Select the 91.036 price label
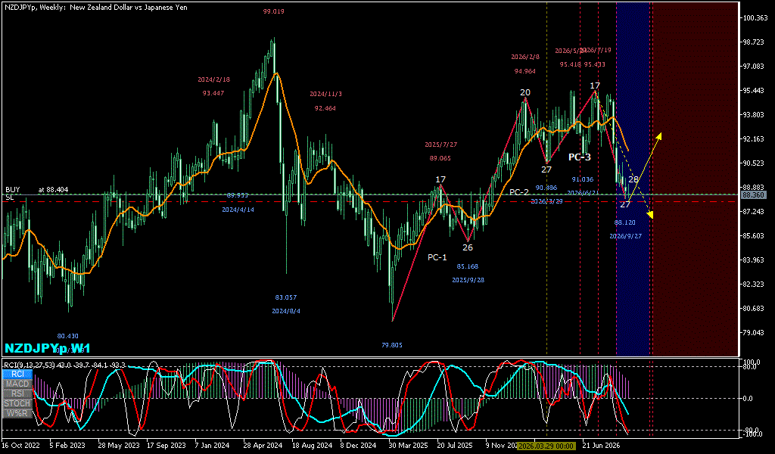The width and height of the screenshot is (775, 454). tap(583, 179)
